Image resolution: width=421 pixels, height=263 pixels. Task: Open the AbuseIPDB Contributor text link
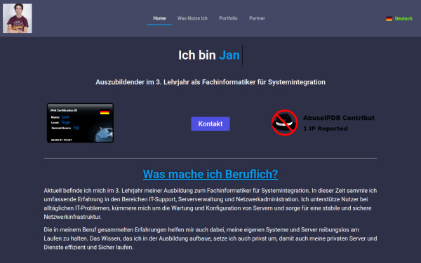(x=339, y=118)
